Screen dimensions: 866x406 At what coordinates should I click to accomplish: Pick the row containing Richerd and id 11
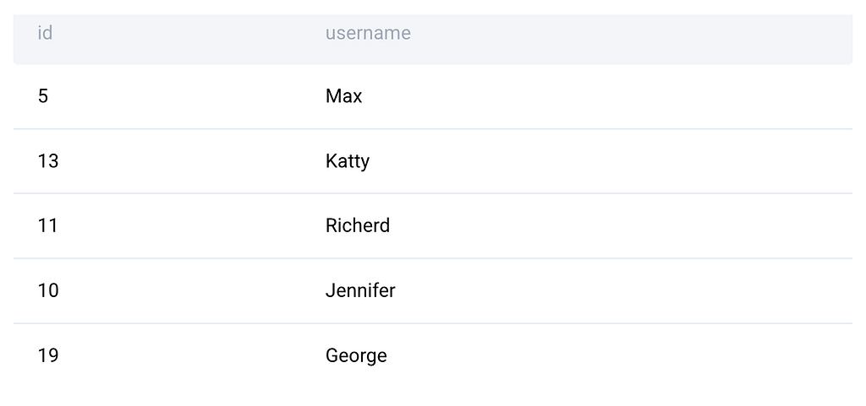point(433,226)
